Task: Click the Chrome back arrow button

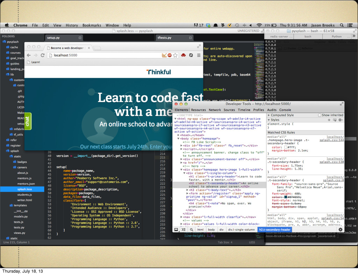Action: tap(29, 55)
